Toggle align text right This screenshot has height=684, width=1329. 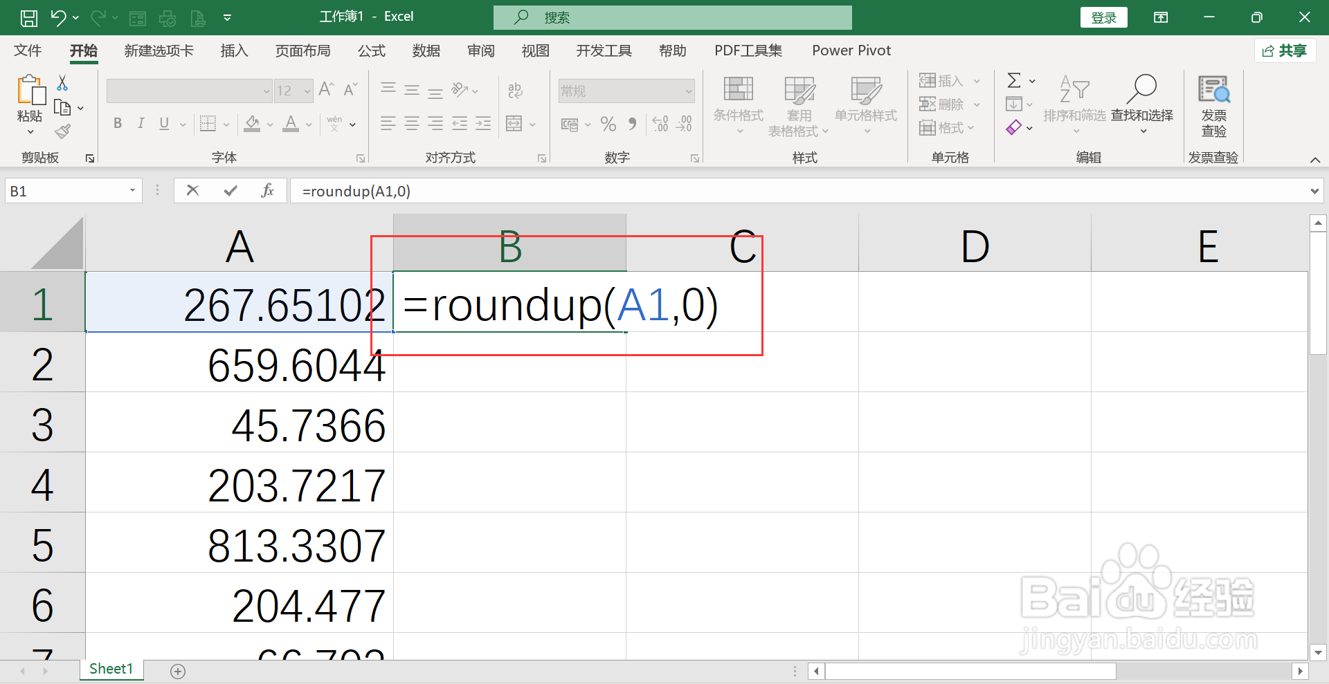coord(435,124)
